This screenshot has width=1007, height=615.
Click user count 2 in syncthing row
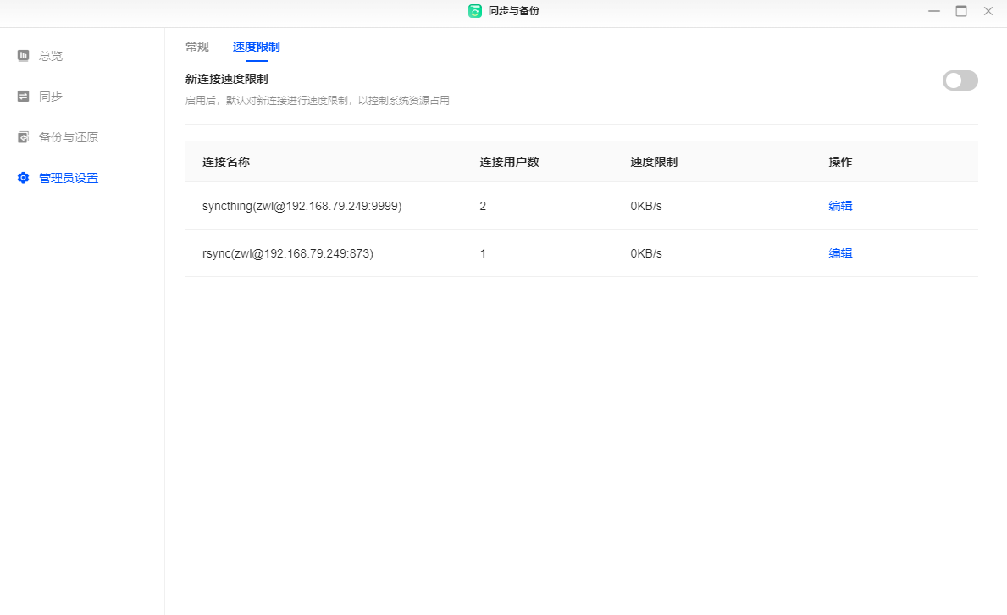pyautogui.click(x=483, y=207)
